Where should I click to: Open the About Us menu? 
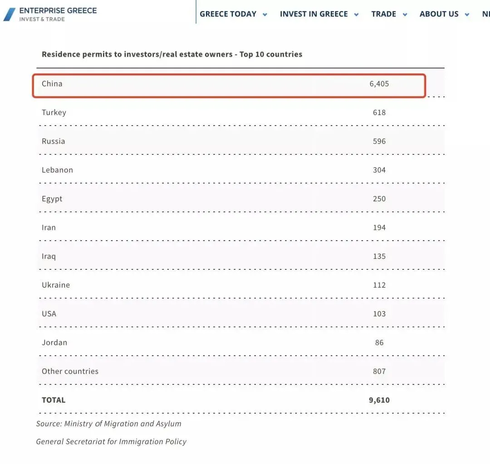pos(439,14)
